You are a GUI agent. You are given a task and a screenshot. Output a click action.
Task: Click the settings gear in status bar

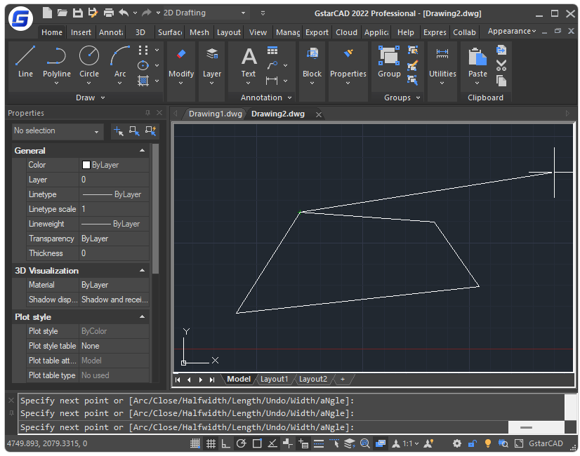[457, 443]
